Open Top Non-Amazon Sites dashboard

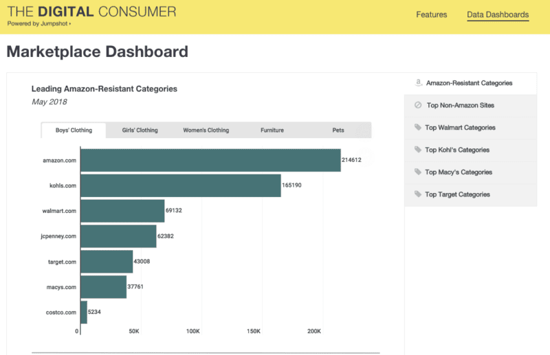pyautogui.click(x=470, y=105)
